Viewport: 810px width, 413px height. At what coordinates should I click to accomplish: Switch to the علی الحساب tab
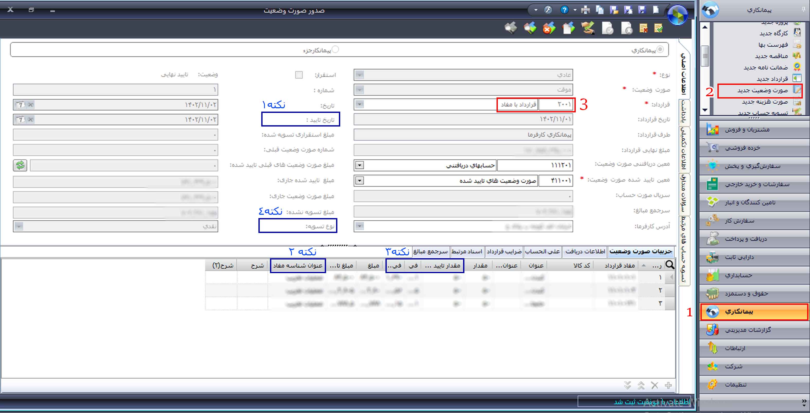point(542,251)
